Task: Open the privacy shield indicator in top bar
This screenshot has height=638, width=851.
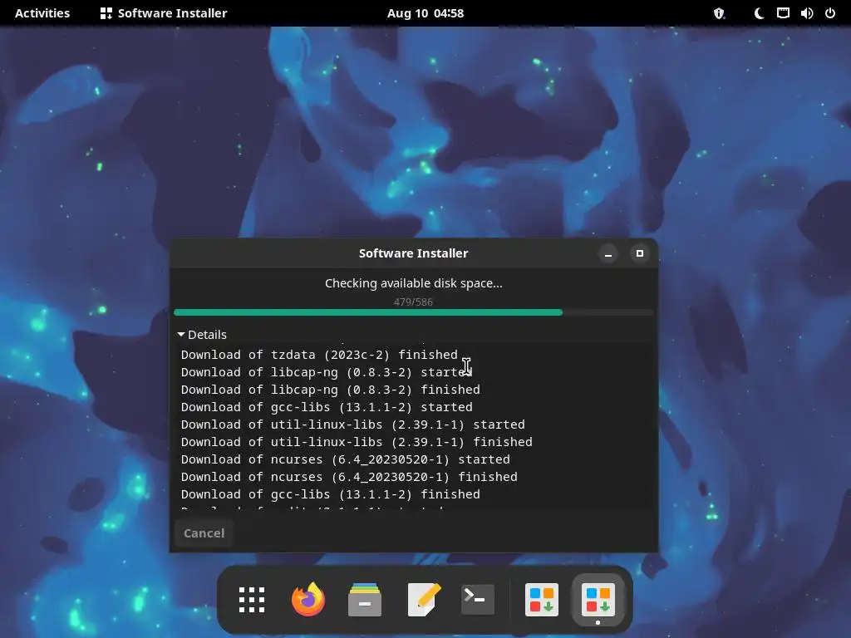Action: [x=719, y=13]
